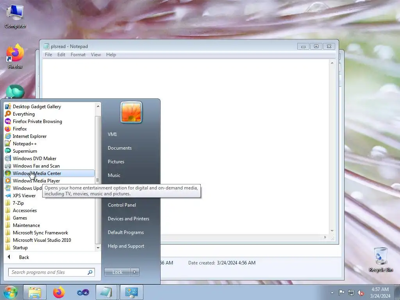Viewport: 400px width, 300px height.
Task: Open Default Programs link
Action: tap(126, 232)
